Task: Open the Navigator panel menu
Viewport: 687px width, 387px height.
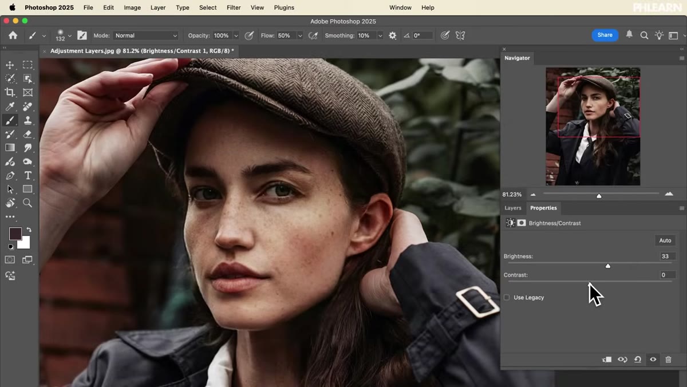Action: (681, 58)
